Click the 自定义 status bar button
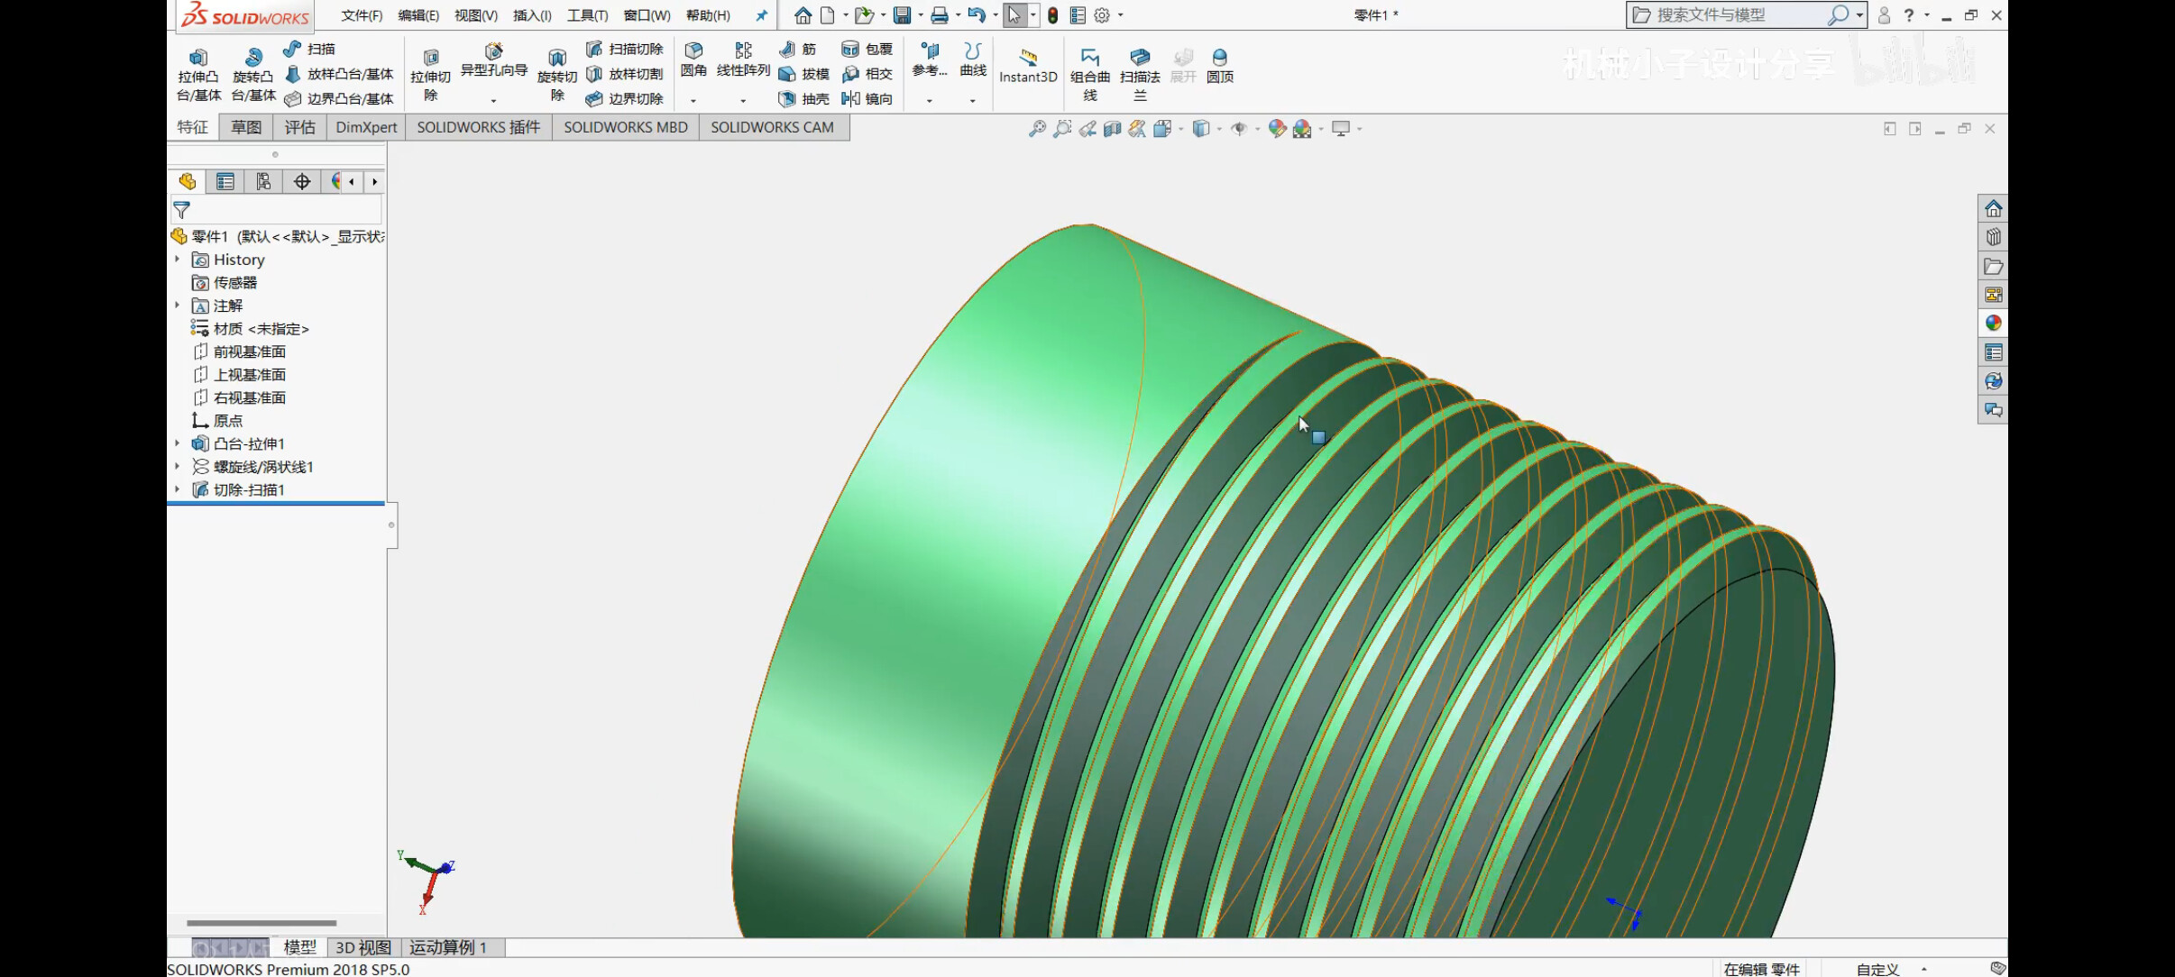 [1877, 969]
